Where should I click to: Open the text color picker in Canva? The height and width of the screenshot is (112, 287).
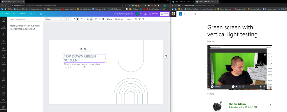pos(74,19)
